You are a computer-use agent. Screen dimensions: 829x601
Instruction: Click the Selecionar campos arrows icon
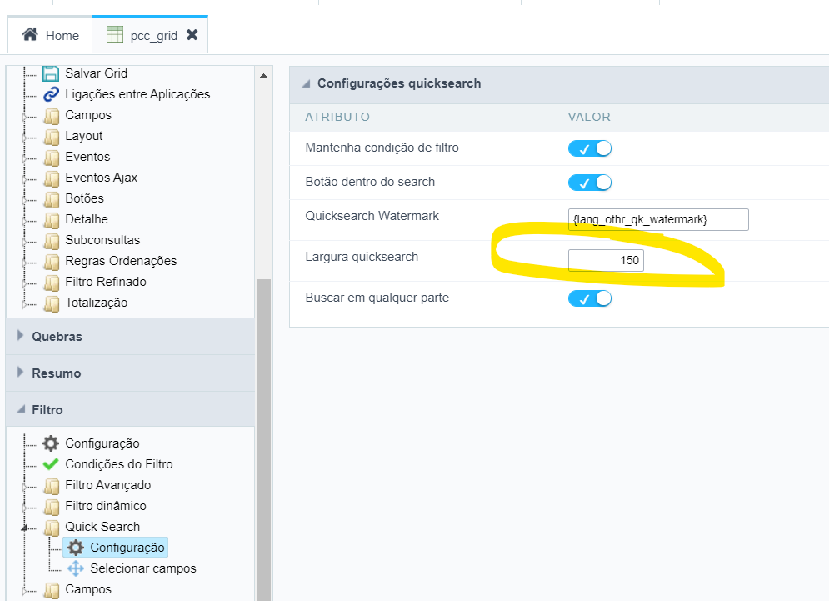[x=76, y=568]
